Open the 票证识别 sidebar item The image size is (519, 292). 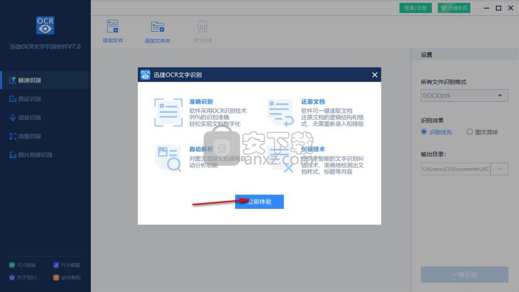coord(45,99)
